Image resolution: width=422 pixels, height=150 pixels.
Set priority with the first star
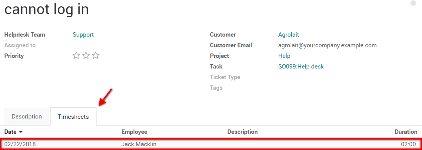[76, 55]
